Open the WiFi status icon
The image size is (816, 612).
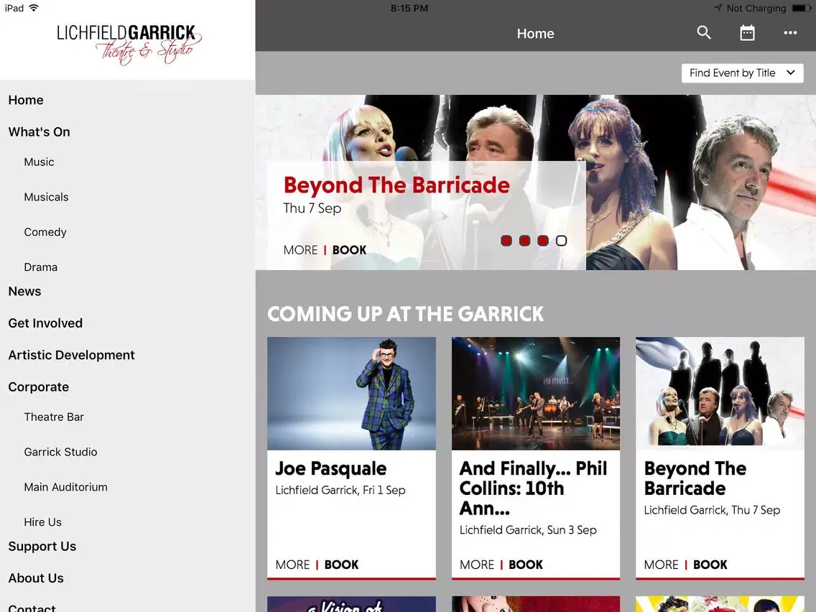tap(34, 8)
